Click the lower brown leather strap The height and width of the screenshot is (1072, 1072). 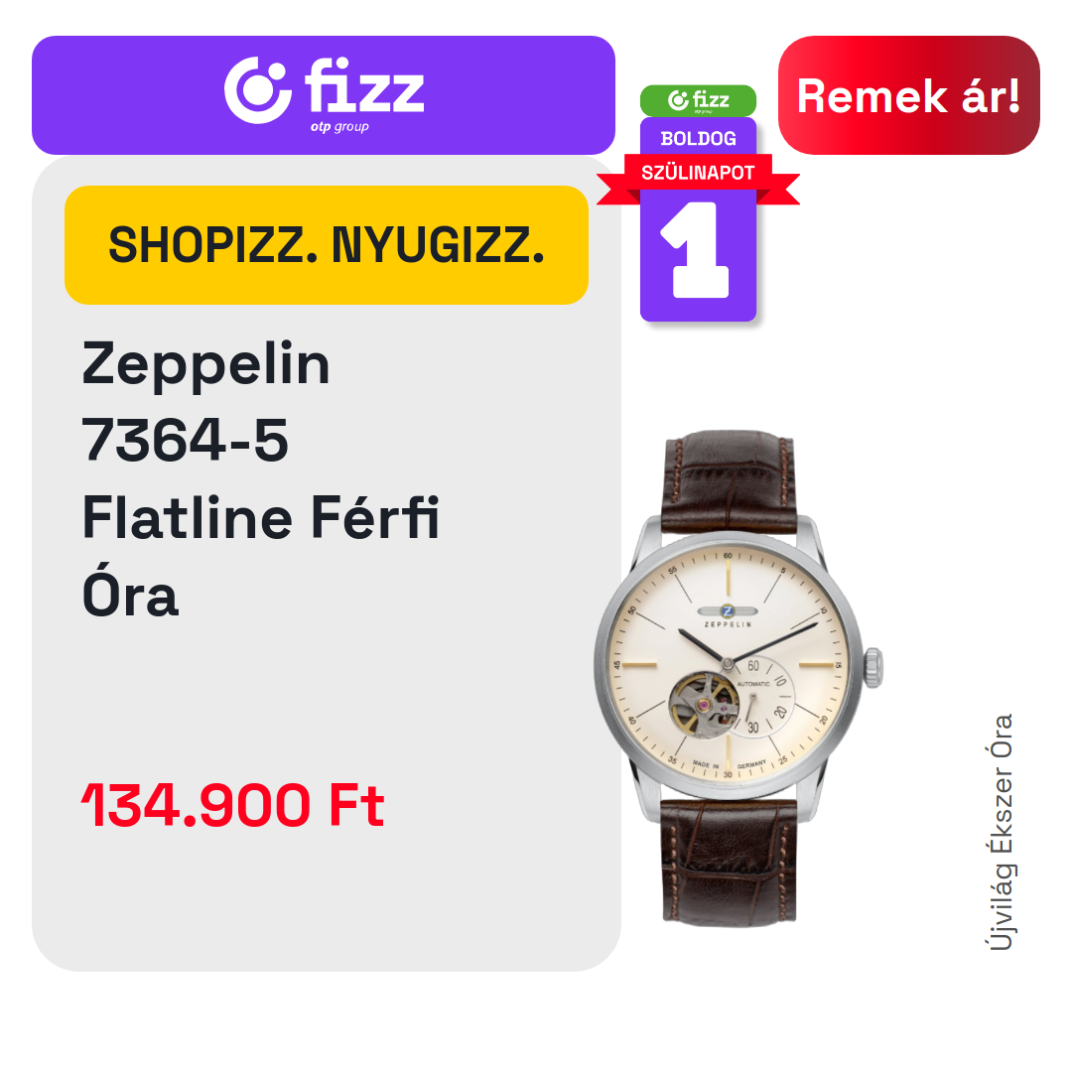pyautogui.click(x=729, y=865)
